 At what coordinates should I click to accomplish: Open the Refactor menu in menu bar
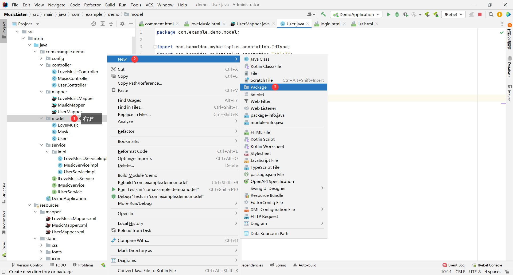click(92, 5)
